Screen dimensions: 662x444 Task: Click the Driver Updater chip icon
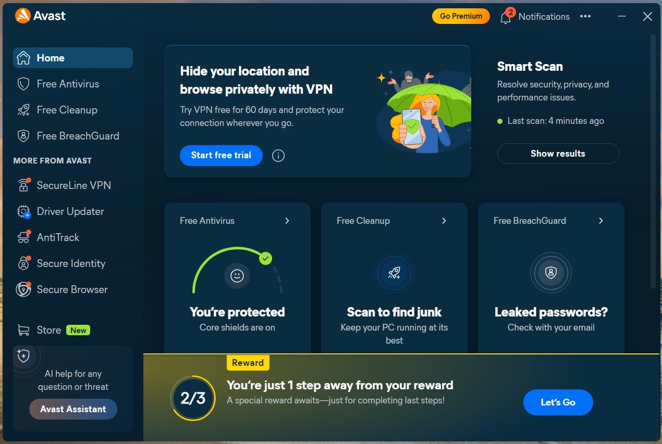[x=23, y=211]
